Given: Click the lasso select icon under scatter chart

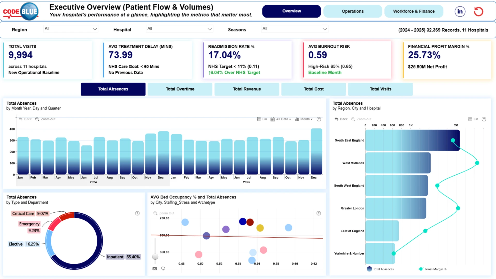Looking at the screenshot, I should point(163,269).
